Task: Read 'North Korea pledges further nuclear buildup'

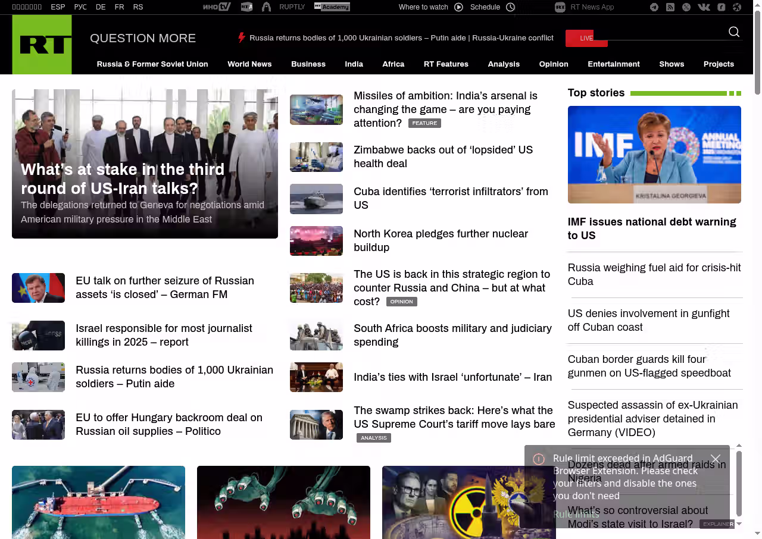Action: (x=441, y=240)
